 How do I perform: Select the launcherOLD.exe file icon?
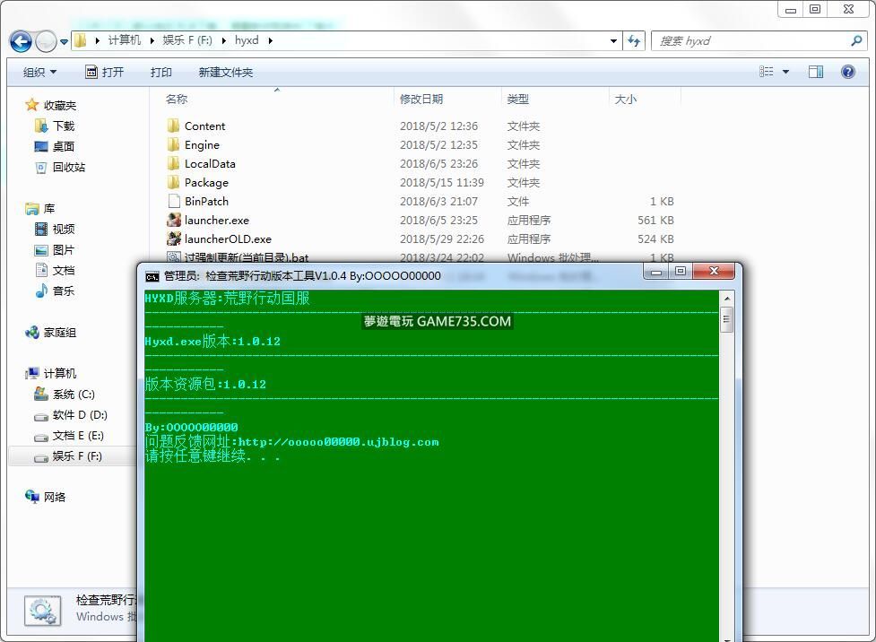tap(174, 239)
